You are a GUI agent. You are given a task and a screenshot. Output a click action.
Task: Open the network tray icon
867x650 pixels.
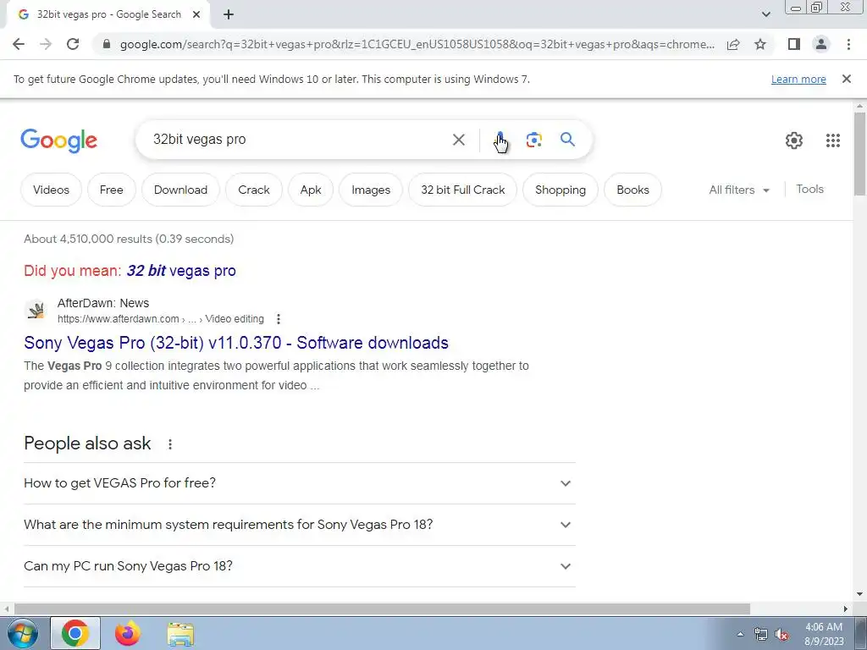click(x=761, y=635)
